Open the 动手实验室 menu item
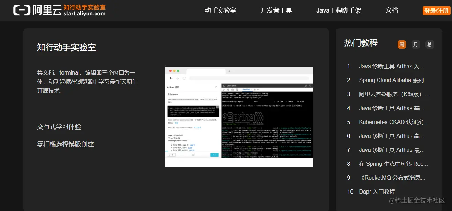 (x=220, y=10)
